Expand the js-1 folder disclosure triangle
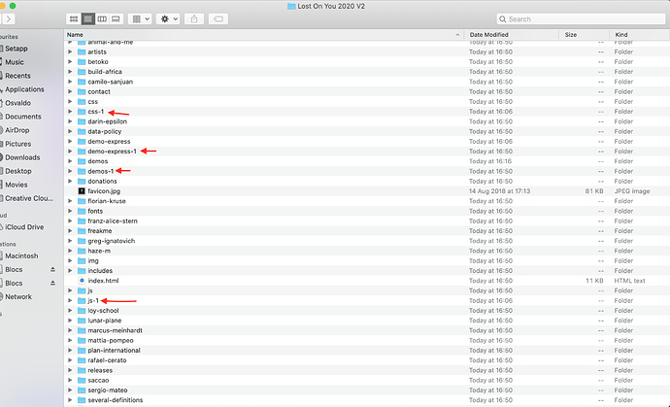Screen dimensions: 670x407 [70, 301]
